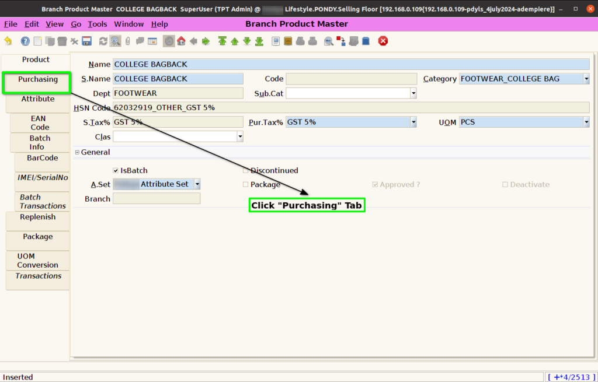Viewport: 598px width, 382px height.
Task: Toggle the grid view table icon
Action: coord(152,41)
